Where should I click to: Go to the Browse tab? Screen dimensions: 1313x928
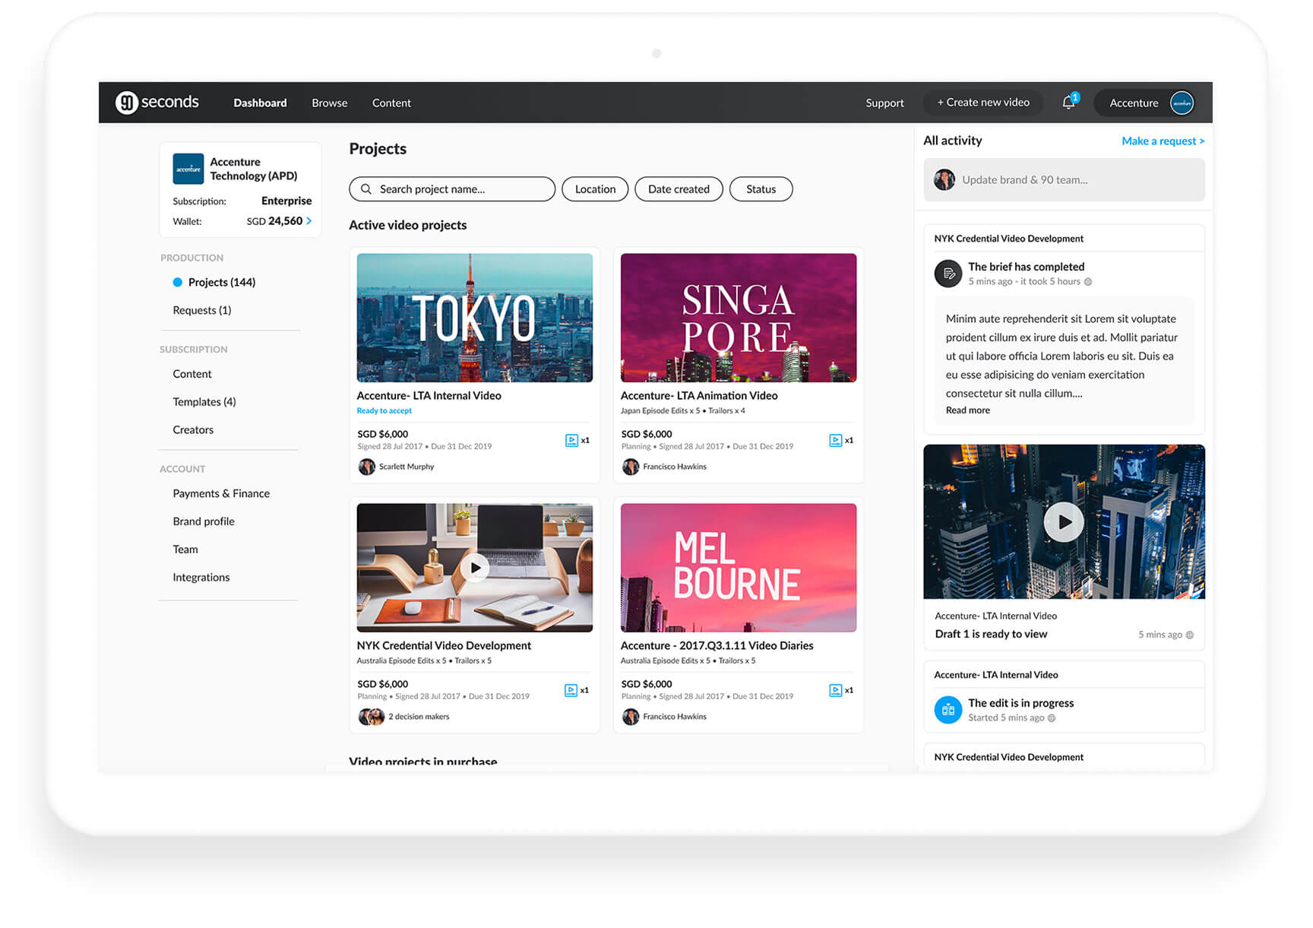(x=329, y=103)
